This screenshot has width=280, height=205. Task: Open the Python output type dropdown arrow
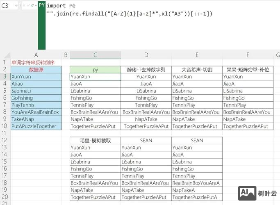point(36,6)
